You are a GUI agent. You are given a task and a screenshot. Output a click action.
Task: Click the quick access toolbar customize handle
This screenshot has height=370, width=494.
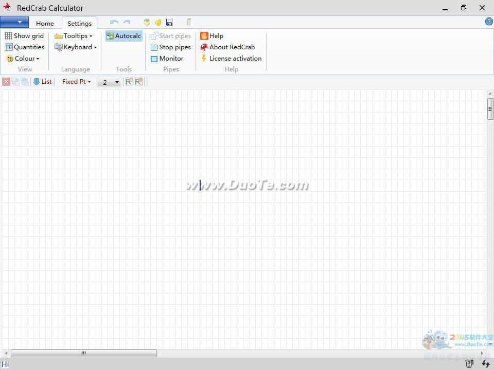point(189,22)
